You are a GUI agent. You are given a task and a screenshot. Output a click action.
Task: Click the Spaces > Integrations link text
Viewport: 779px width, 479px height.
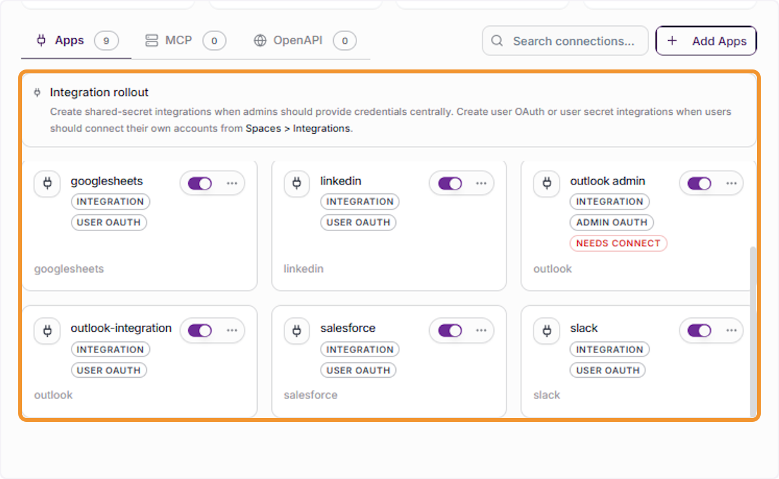coord(298,129)
